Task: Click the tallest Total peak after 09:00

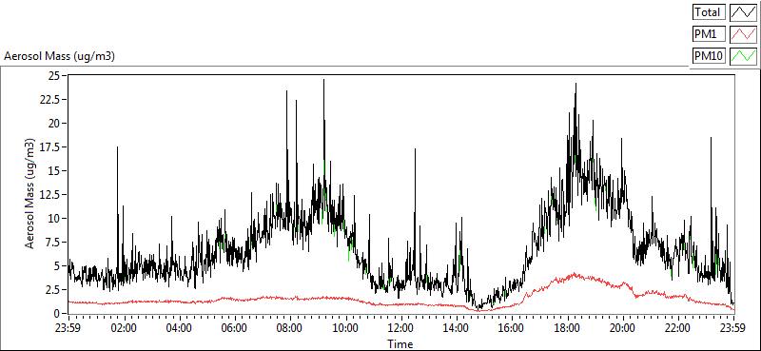Action: [x=323, y=81]
